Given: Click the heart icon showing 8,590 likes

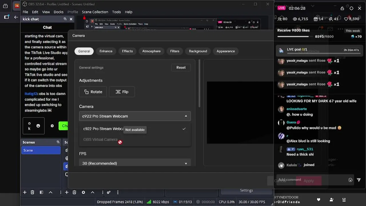Looking at the screenshot, I should [x=346, y=19].
